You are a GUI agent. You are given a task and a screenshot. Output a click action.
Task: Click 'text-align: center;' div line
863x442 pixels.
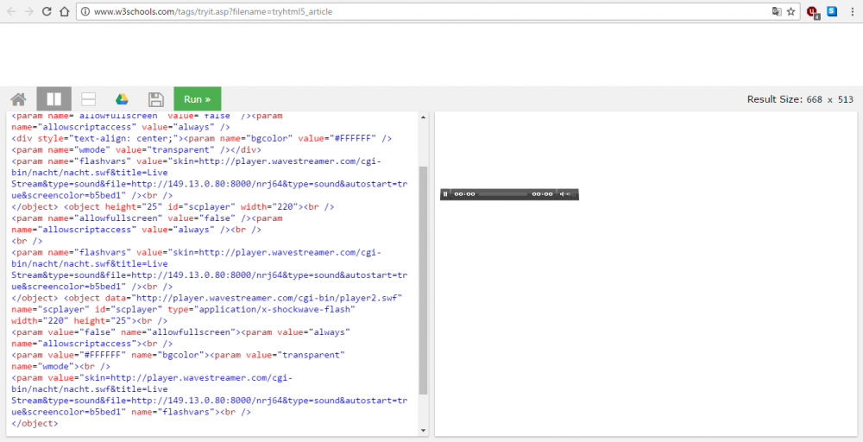pyautogui.click(x=201, y=138)
